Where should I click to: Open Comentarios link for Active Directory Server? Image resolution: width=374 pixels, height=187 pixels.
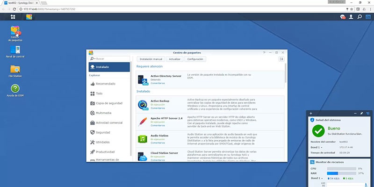[158, 83]
